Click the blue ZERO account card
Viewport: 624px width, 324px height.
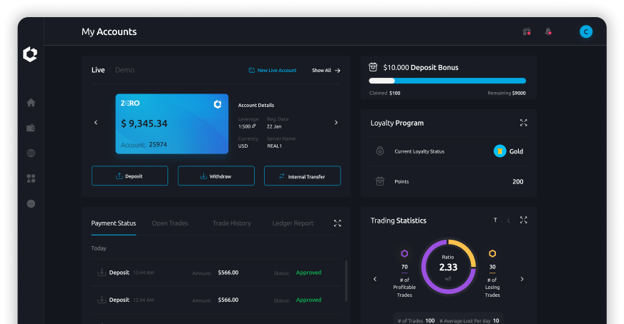(x=172, y=123)
